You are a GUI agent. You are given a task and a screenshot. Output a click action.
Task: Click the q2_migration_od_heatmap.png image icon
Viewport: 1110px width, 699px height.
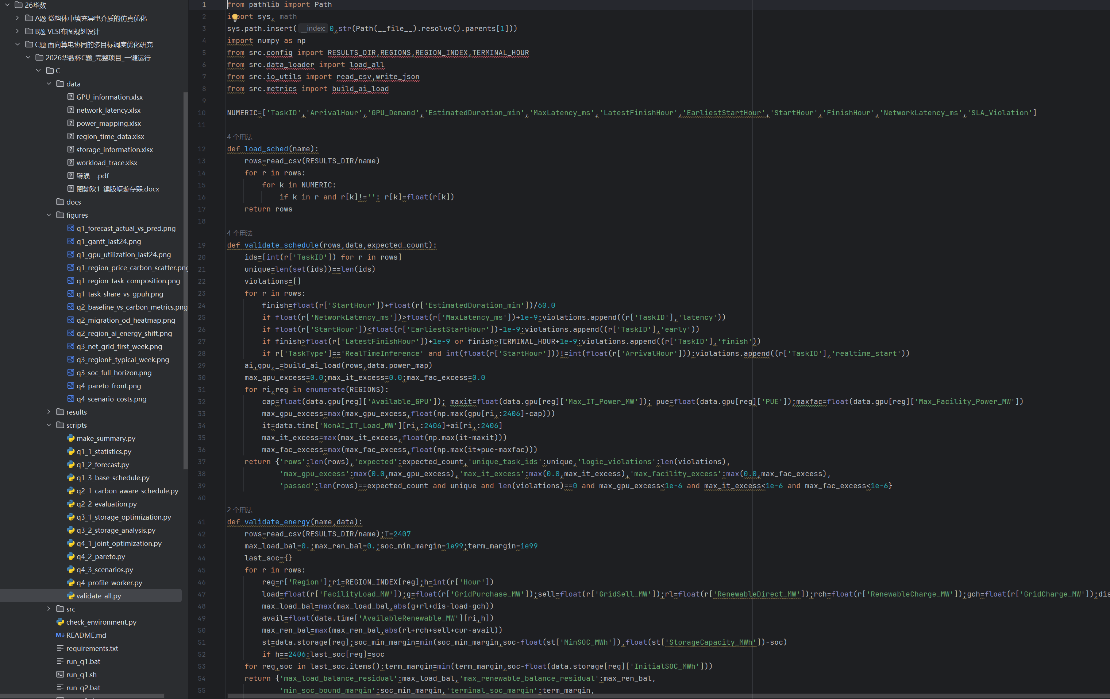pyautogui.click(x=70, y=320)
